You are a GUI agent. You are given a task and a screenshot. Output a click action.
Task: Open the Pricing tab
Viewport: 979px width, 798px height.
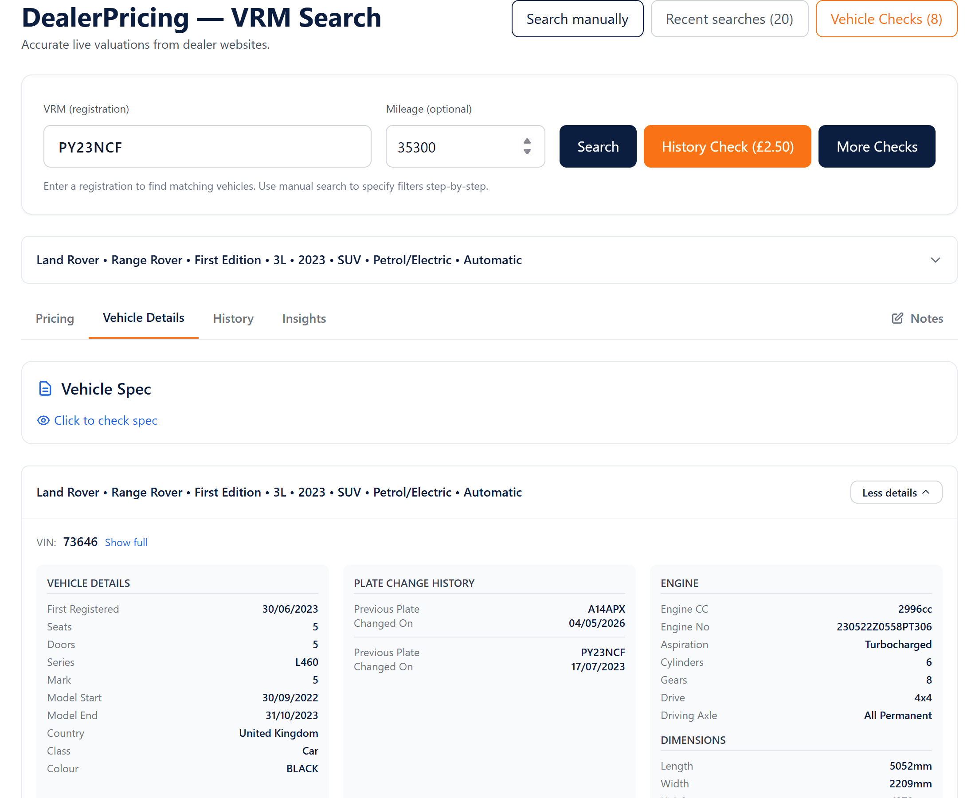55,319
